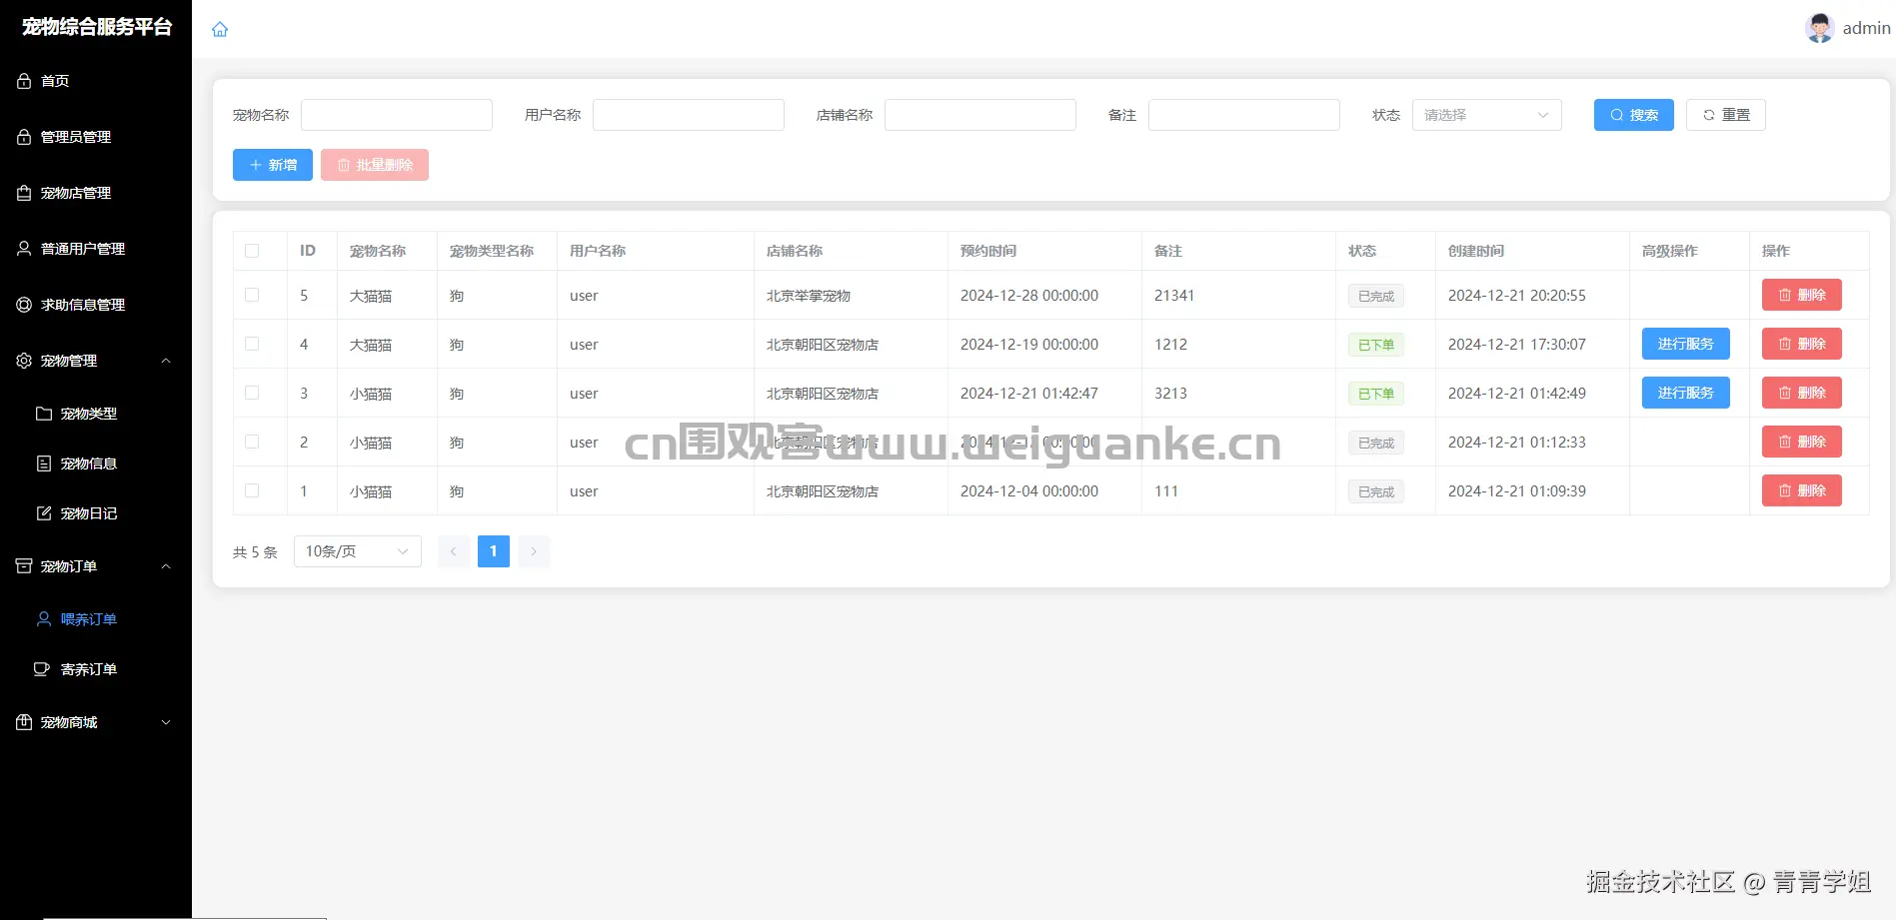The width and height of the screenshot is (1896, 920).
Task: Open the 首页 menu item
Action: point(96,81)
